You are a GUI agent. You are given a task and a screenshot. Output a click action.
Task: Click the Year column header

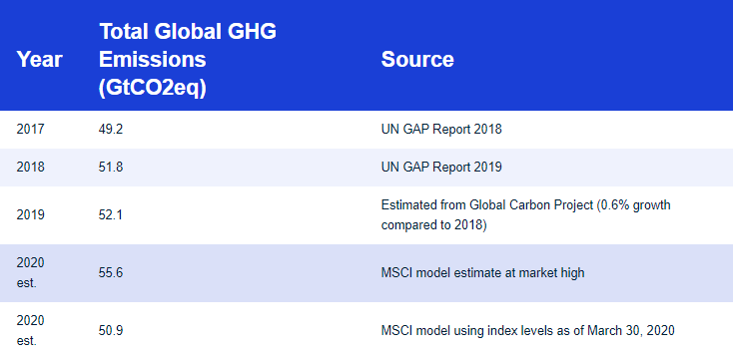click(40, 60)
